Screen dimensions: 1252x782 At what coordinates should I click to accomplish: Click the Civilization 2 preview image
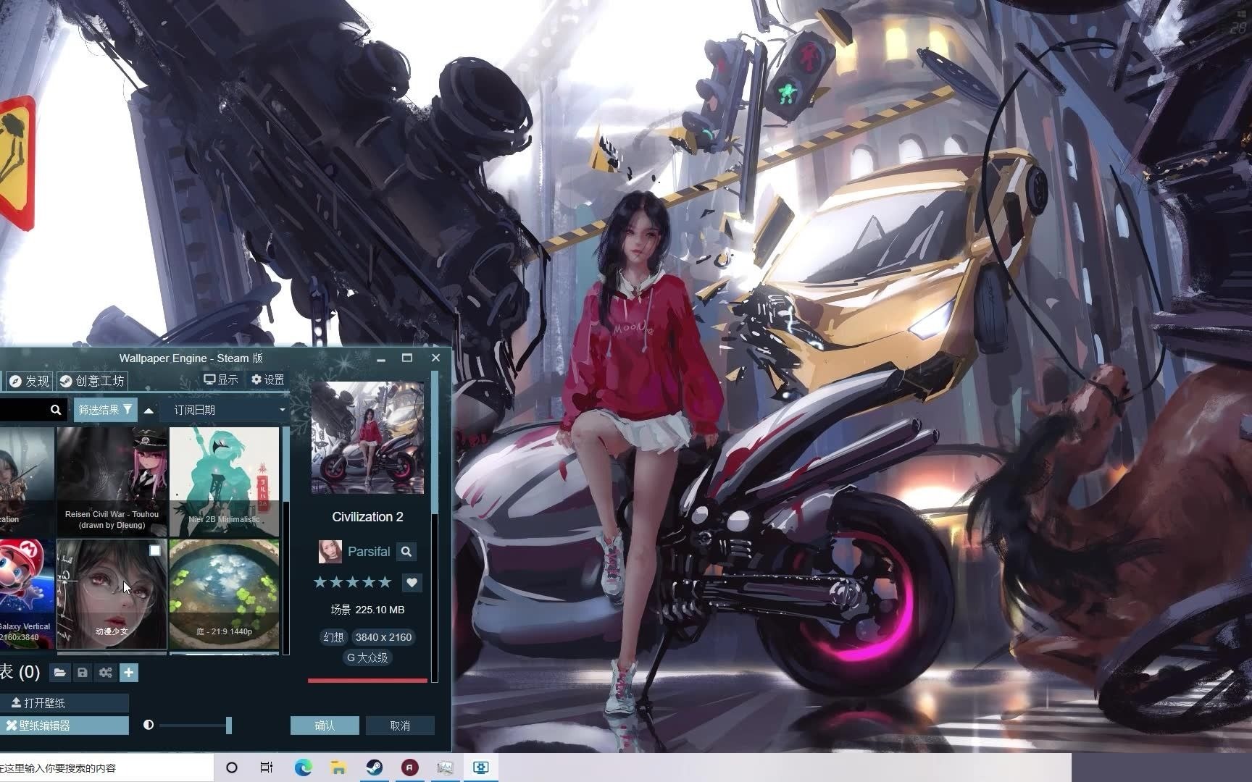tap(367, 438)
